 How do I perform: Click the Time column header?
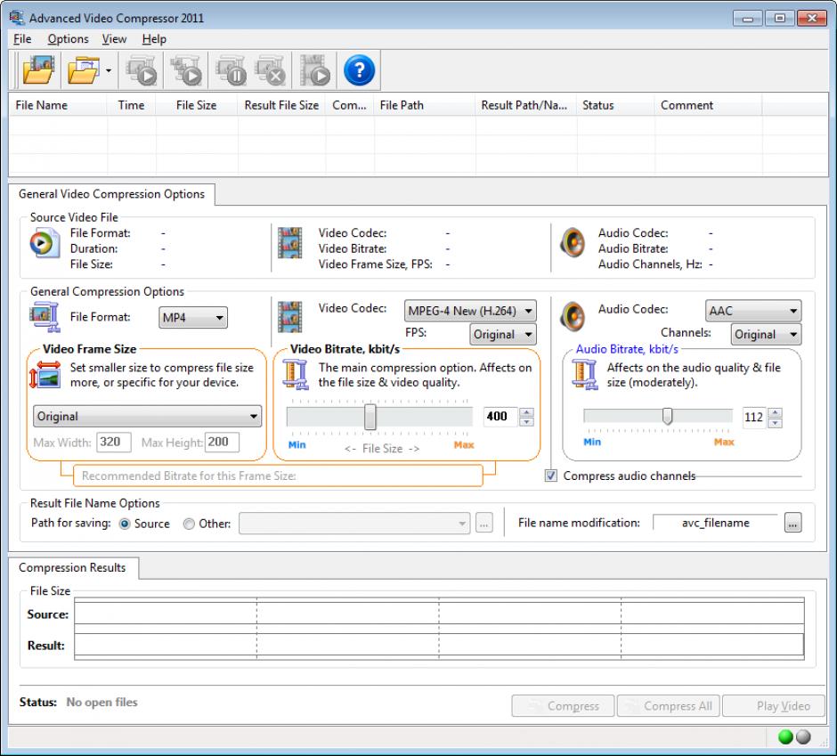(x=131, y=105)
